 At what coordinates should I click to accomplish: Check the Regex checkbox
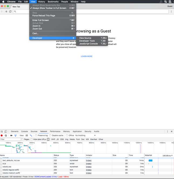tap(22, 139)
